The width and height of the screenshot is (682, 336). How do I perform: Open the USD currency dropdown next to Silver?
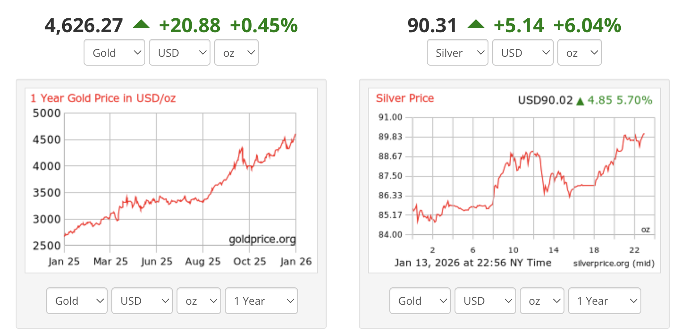point(522,52)
